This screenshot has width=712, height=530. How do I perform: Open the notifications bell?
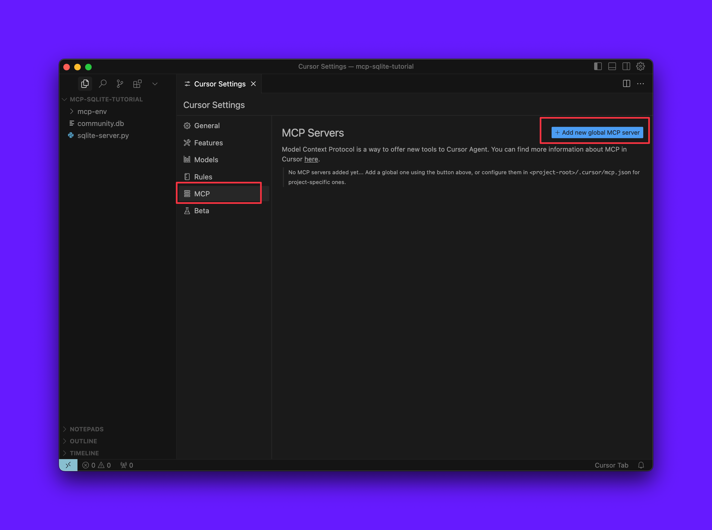[x=641, y=465]
